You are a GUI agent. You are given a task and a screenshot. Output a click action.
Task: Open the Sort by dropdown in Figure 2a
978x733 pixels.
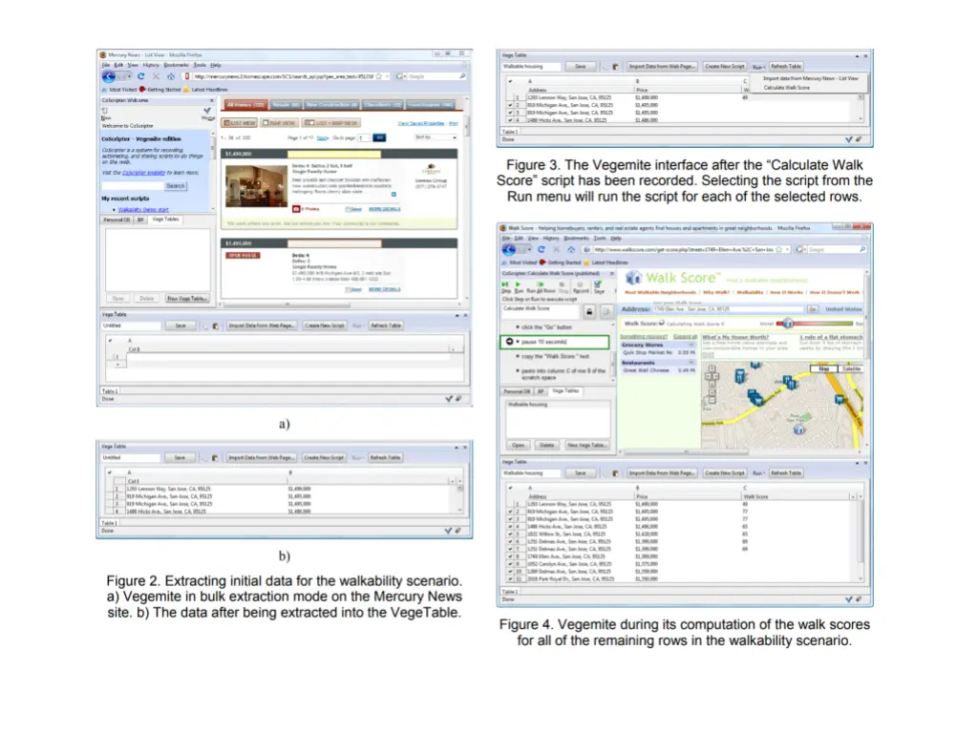(436, 137)
